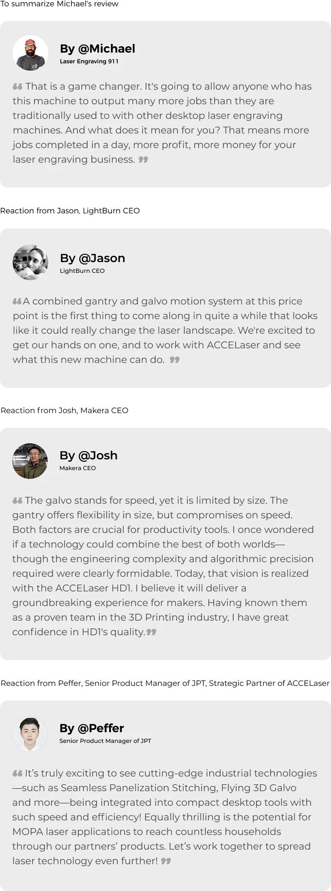Image resolution: width=331 pixels, height=891 pixels.
Task: Click the opening quote icon in Peffer's review
Action: click(18, 774)
